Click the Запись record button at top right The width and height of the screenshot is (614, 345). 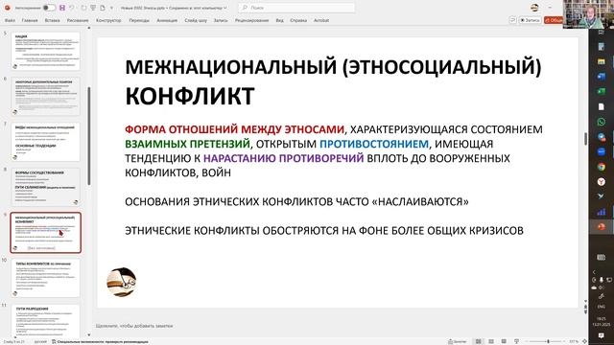[530, 20]
